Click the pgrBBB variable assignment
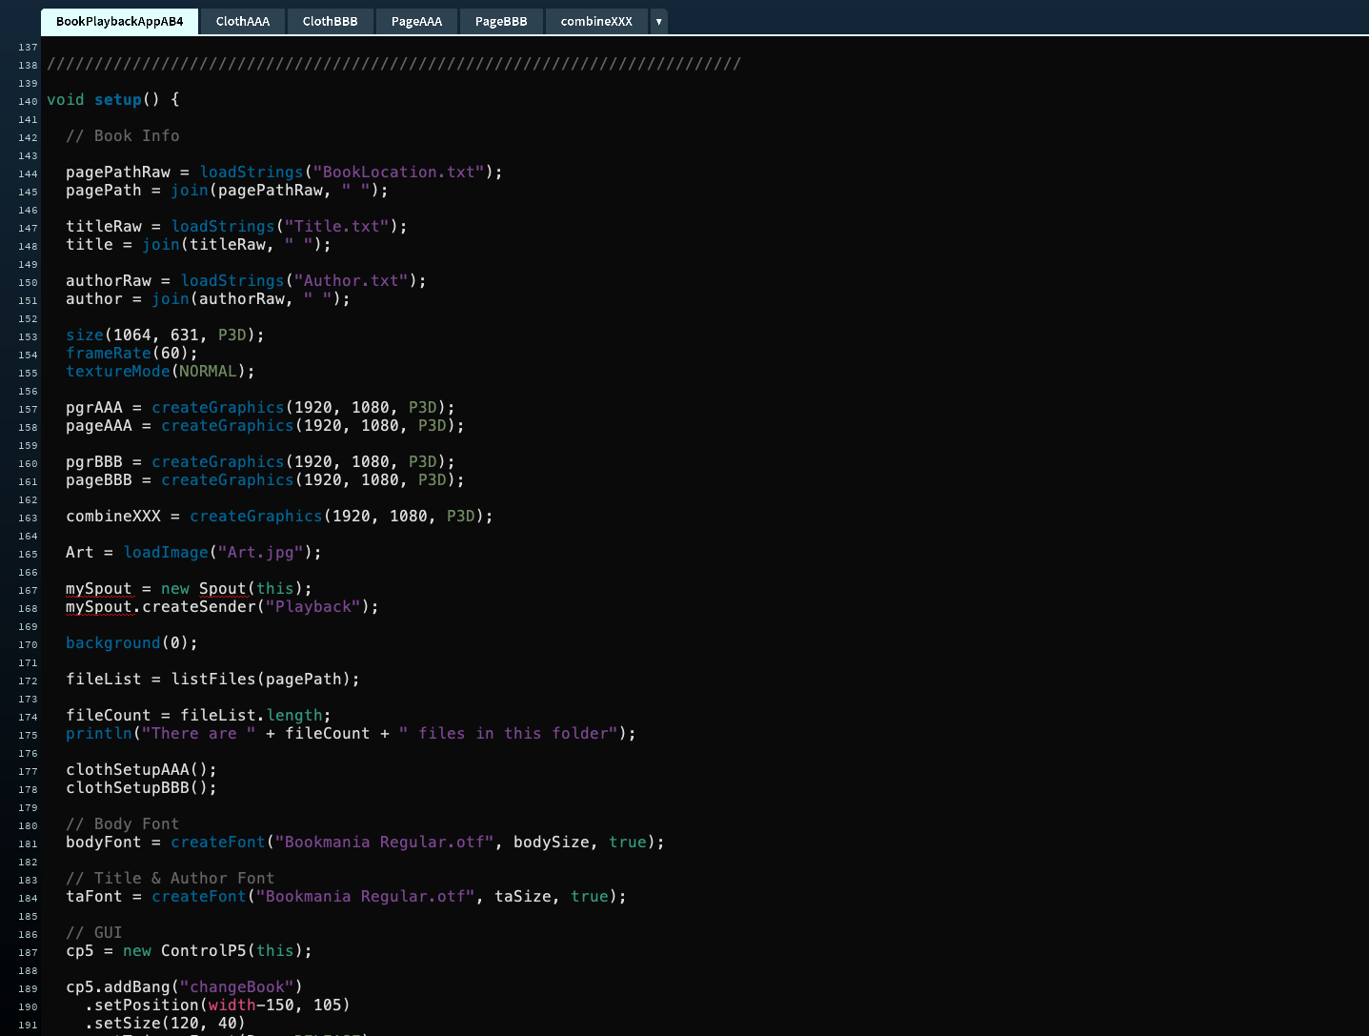The image size is (1369, 1036). point(261,462)
